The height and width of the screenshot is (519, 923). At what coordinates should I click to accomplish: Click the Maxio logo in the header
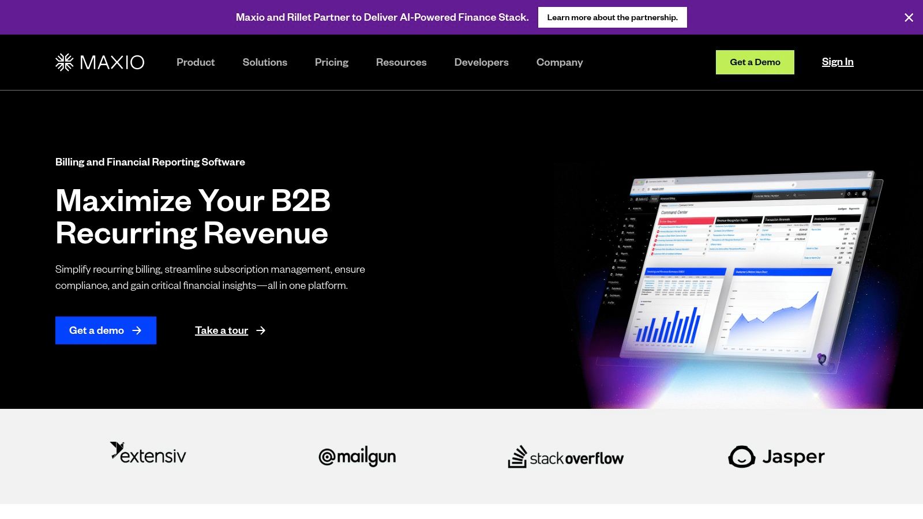click(x=100, y=62)
